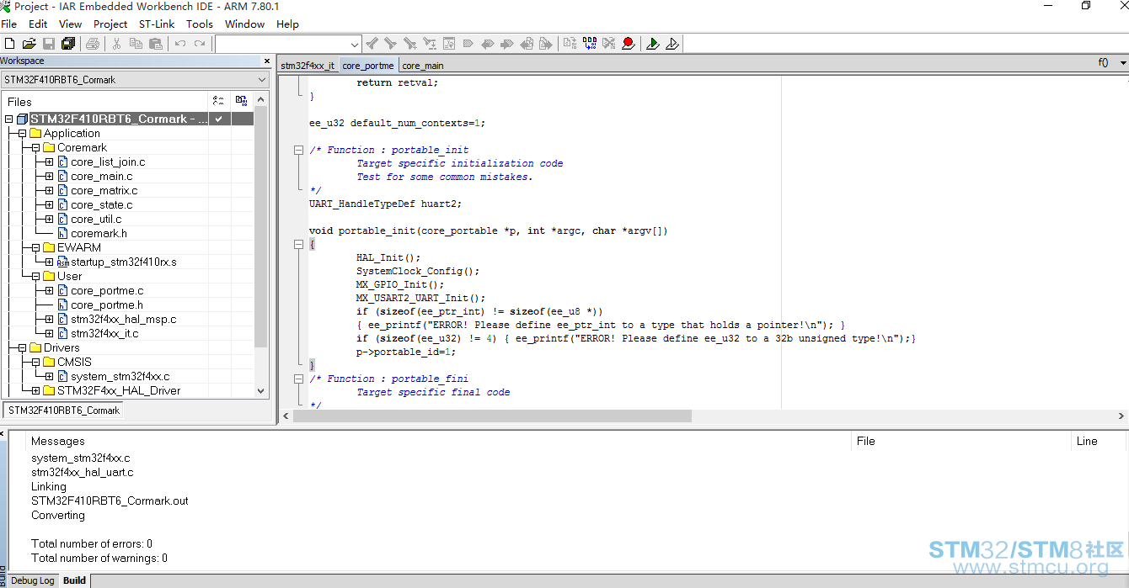Image resolution: width=1129 pixels, height=588 pixels.
Task: Click the Print toolbar icon
Action: (x=93, y=44)
